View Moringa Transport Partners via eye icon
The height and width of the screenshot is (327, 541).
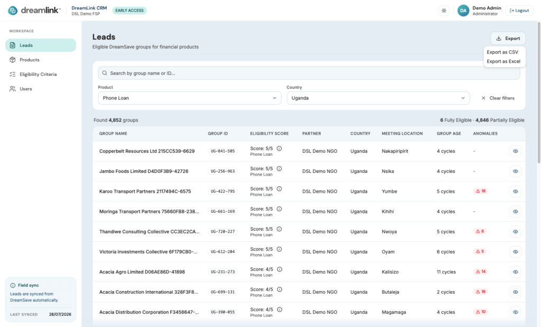516,211
